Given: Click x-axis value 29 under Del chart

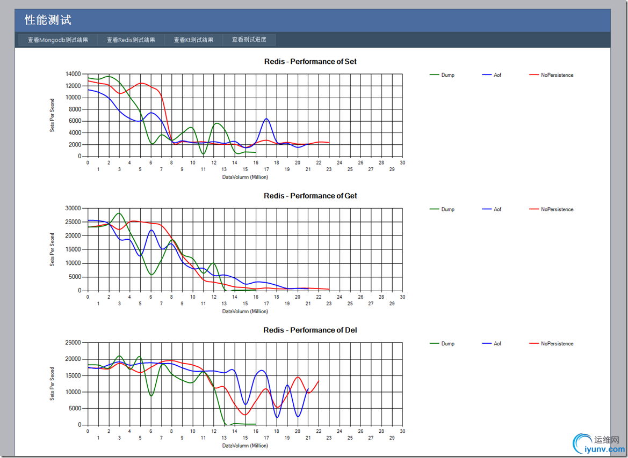Looking at the screenshot, I should coord(392,438).
